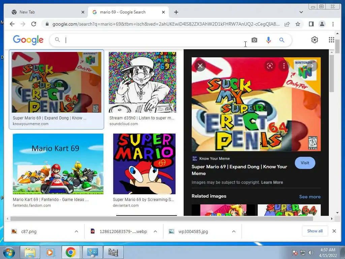Image resolution: width=345 pixels, height=259 pixels.
Task: Click Visit button for Know Your Meme
Action: [x=305, y=163]
